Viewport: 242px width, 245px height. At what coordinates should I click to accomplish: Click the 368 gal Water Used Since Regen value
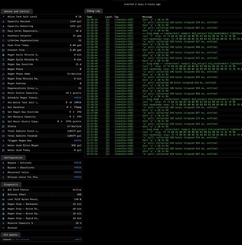[76, 146]
